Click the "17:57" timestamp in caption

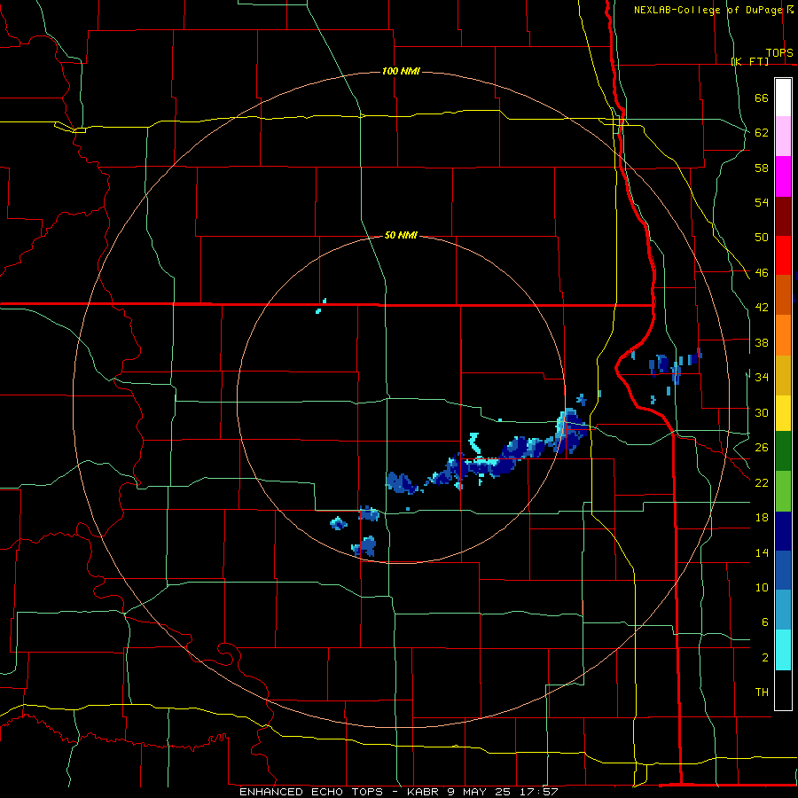(539, 792)
